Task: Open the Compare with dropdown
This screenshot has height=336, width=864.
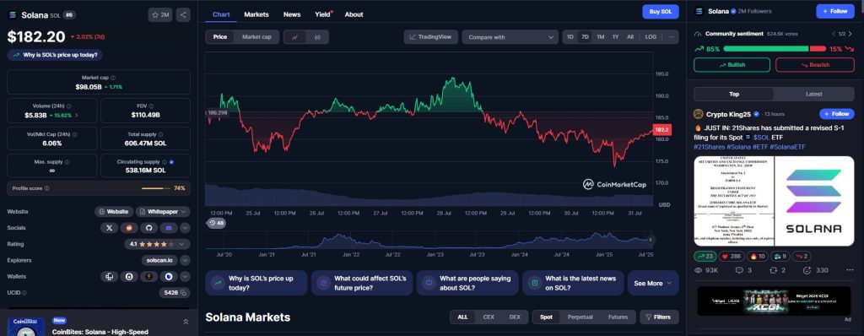Action: [510, 37]
